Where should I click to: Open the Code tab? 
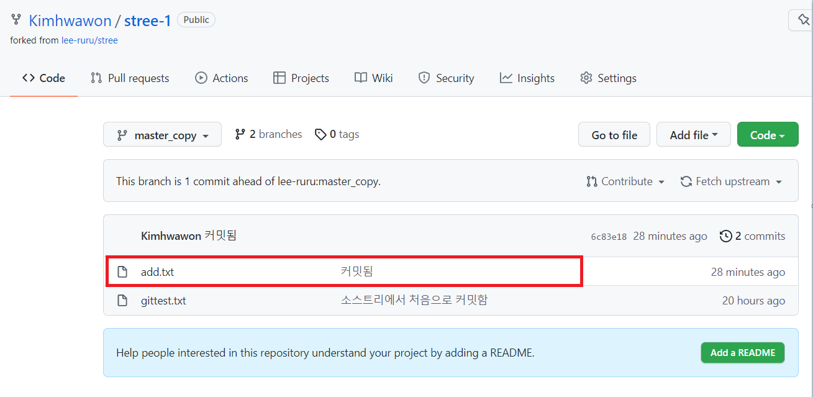(43, 78)
